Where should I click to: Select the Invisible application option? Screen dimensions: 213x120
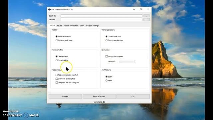point(57,40)
